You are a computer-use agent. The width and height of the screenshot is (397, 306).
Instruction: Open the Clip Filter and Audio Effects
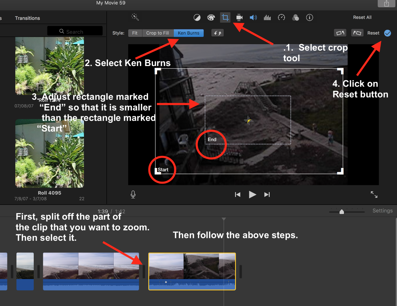295,17
